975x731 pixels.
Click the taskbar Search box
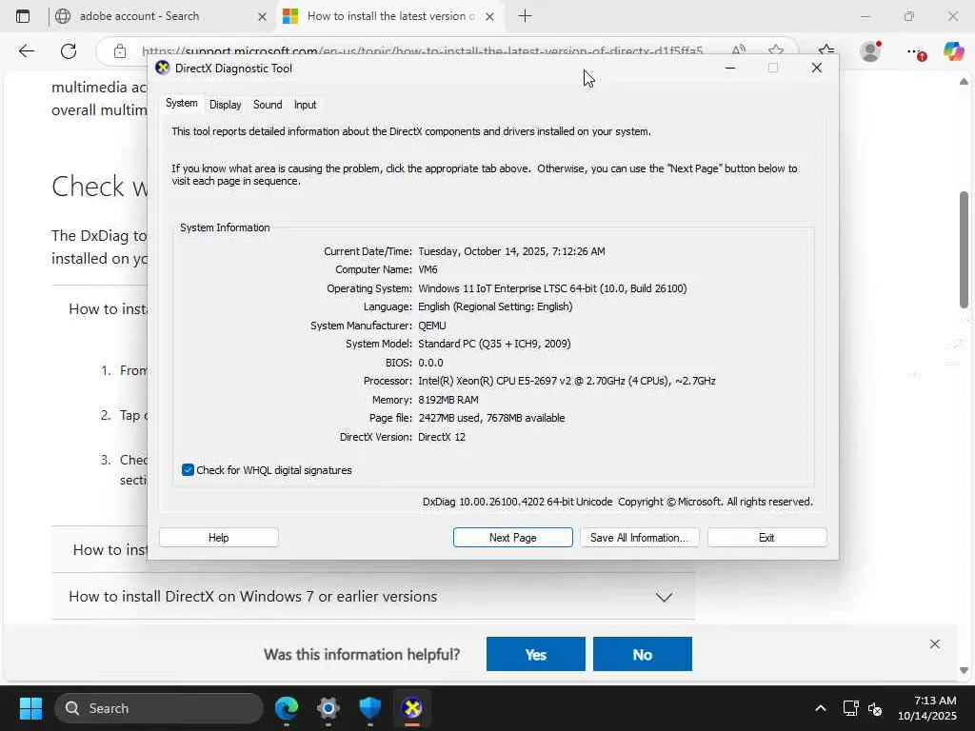(x=159, y=708)
